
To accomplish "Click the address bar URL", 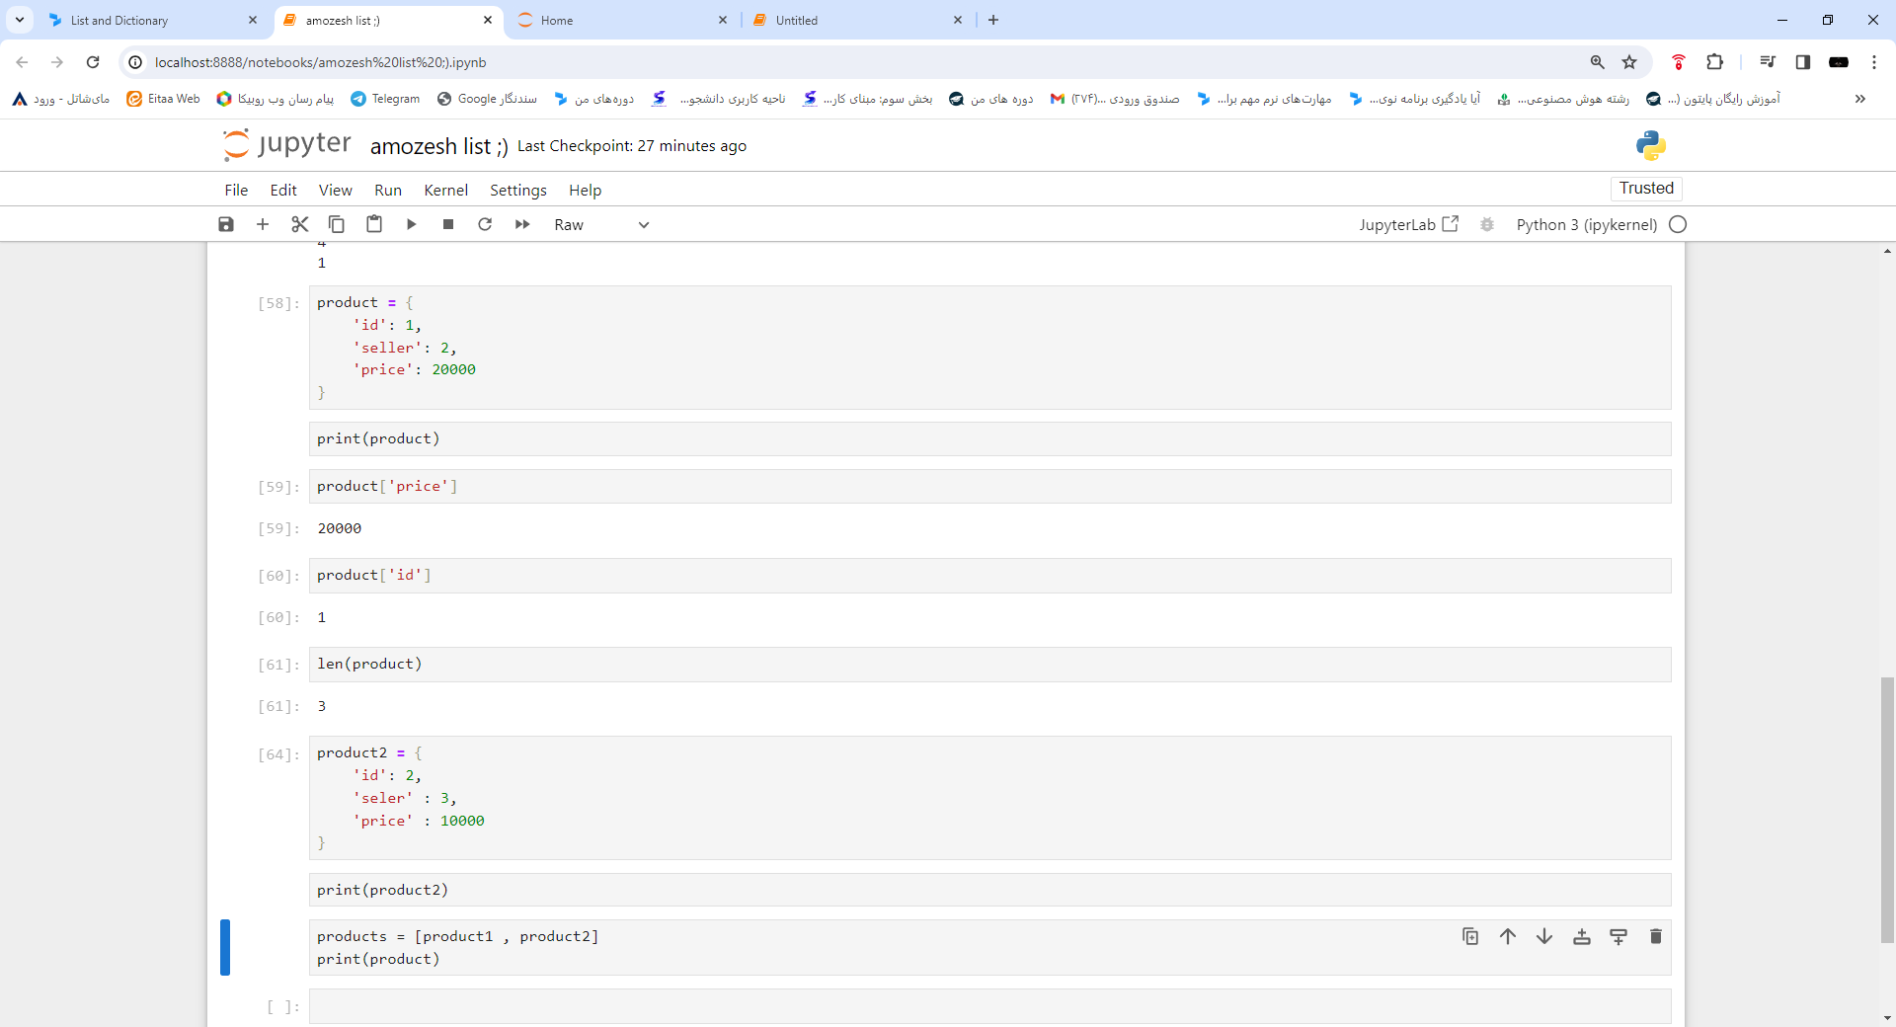I will pos(320,62).
